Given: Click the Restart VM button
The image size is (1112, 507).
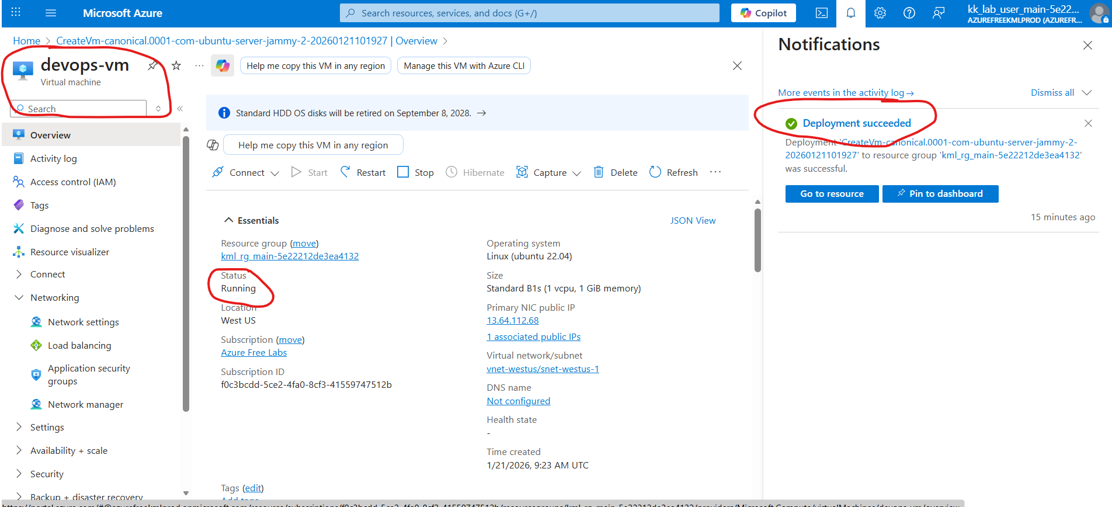Looking at the screenshot, I should pos(363,172).
